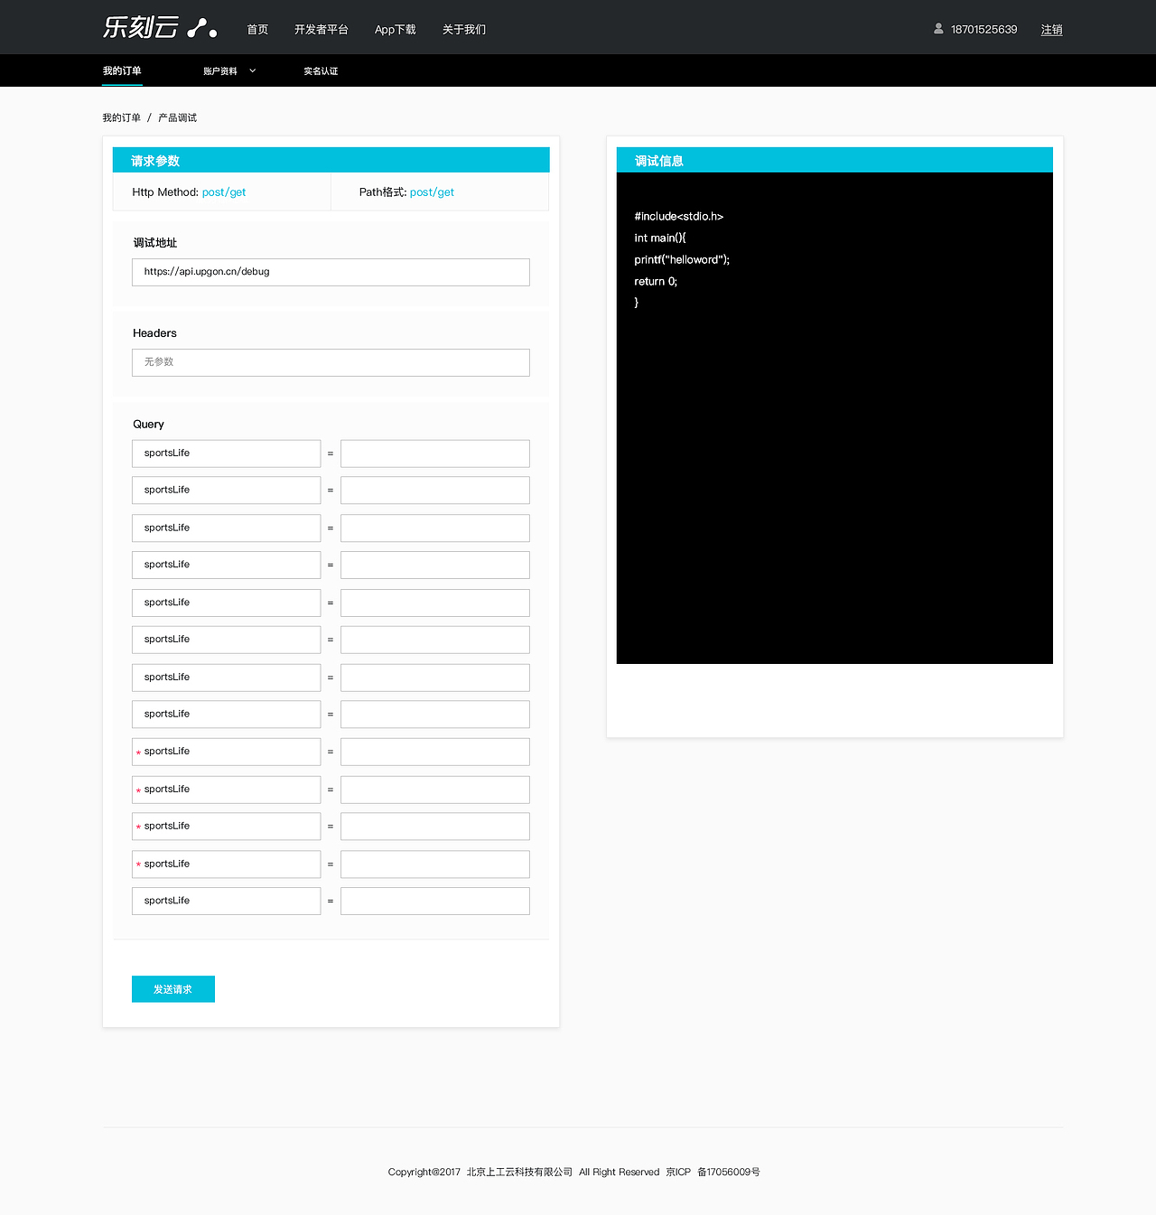The height and width of the screenshot is (1215, 1156).
Task: Select 关于我们 in the header
Action: pyautogui.click(x=464, y=30)
